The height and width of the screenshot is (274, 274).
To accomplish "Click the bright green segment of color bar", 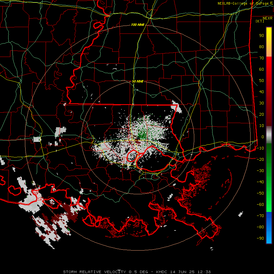I will click(x=269, y=201).
